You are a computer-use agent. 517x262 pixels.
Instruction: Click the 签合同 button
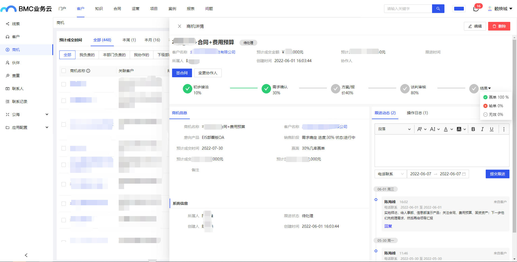click(x=182, y=73)
